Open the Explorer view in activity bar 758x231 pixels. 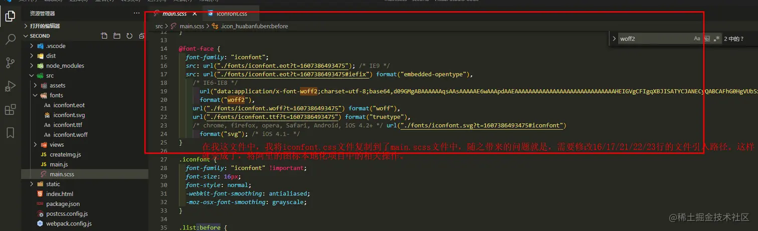(x=10, y=16)
